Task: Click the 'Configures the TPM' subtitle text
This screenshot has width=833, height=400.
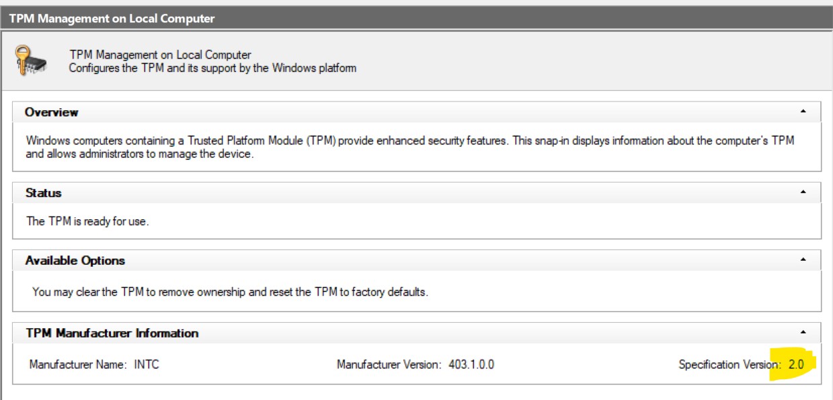Action: (x=212, y=68)
